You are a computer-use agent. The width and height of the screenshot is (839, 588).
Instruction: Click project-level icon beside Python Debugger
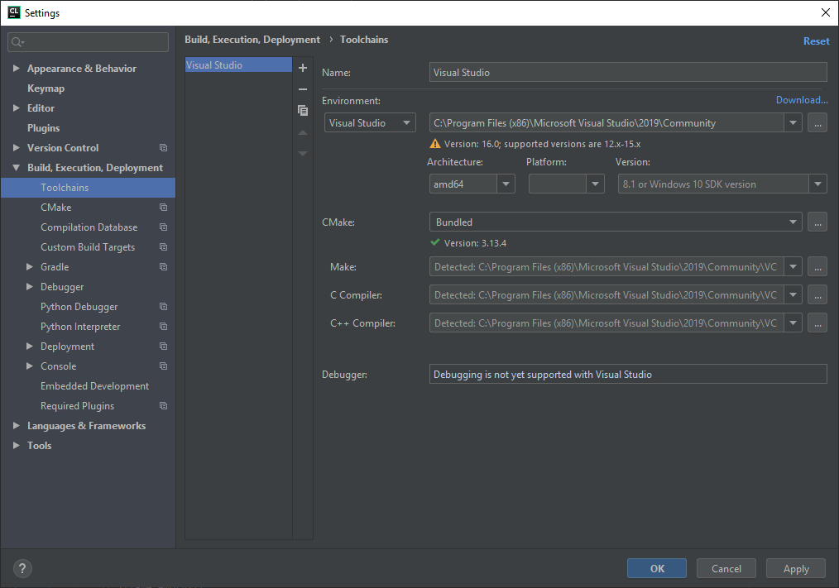click(x=163, y=307)
